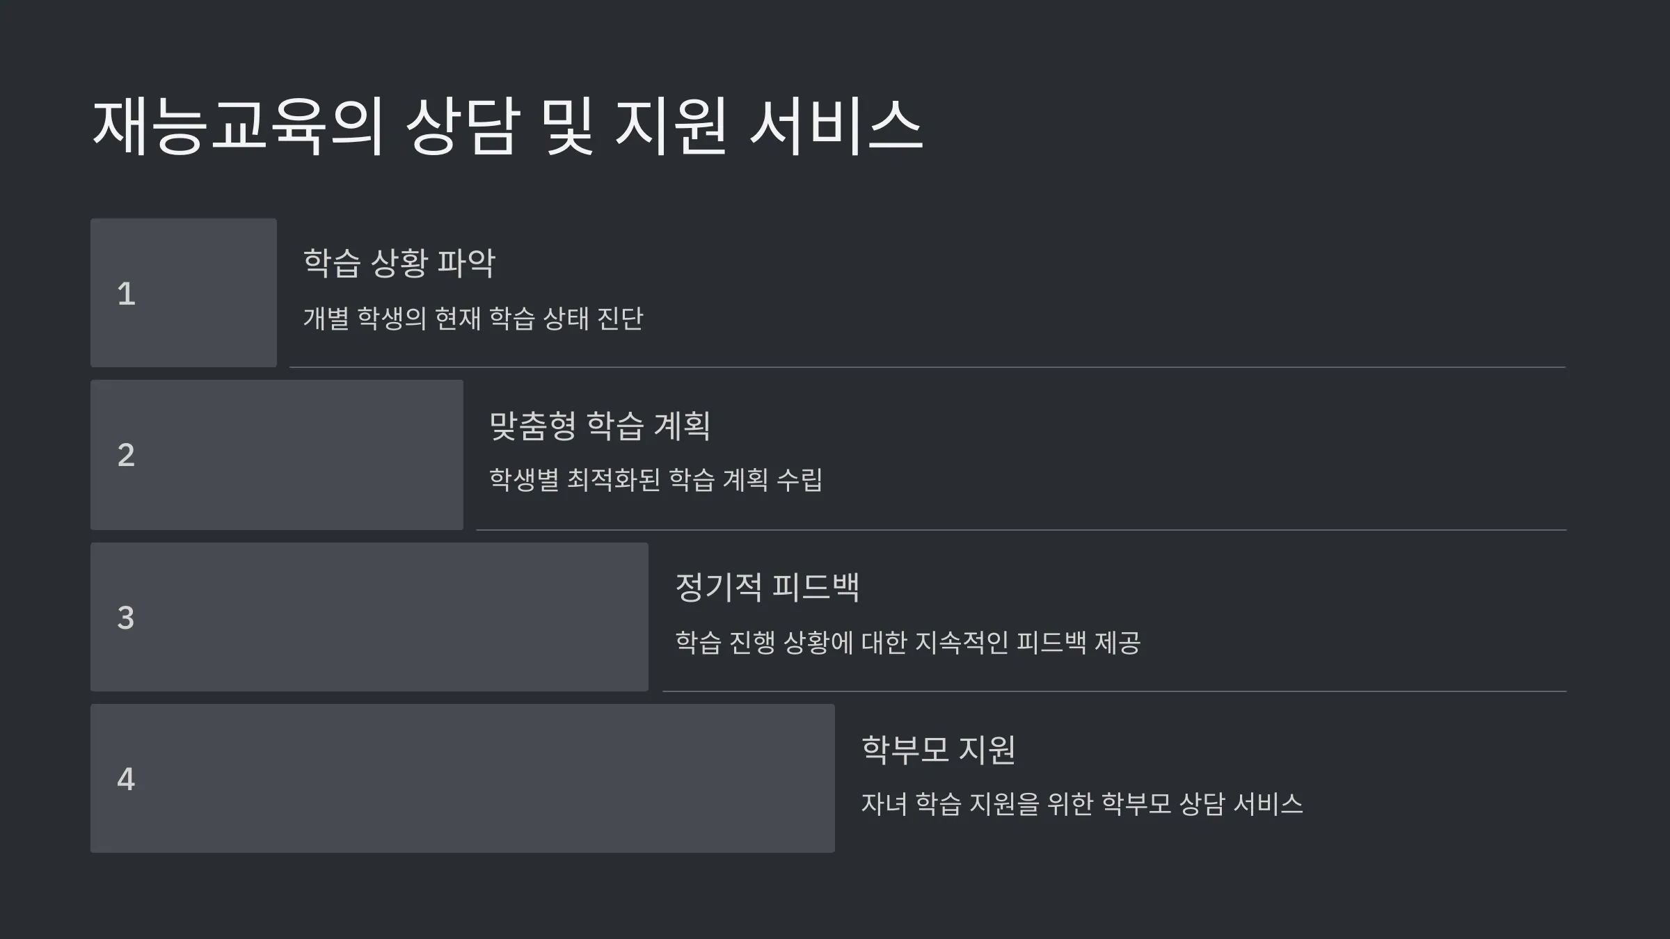This screenshot has width=1670, height=939.
Task: Click the number 2 digit
Action: [126, 455]
